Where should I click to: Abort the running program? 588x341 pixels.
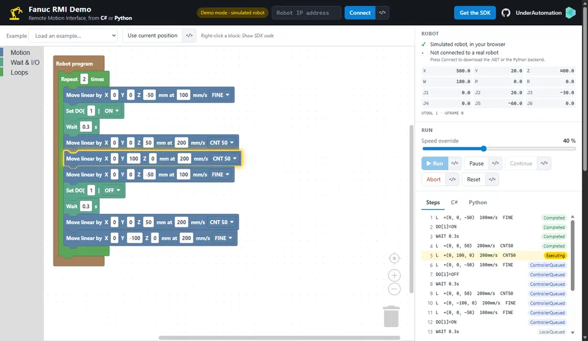(434, 179)
